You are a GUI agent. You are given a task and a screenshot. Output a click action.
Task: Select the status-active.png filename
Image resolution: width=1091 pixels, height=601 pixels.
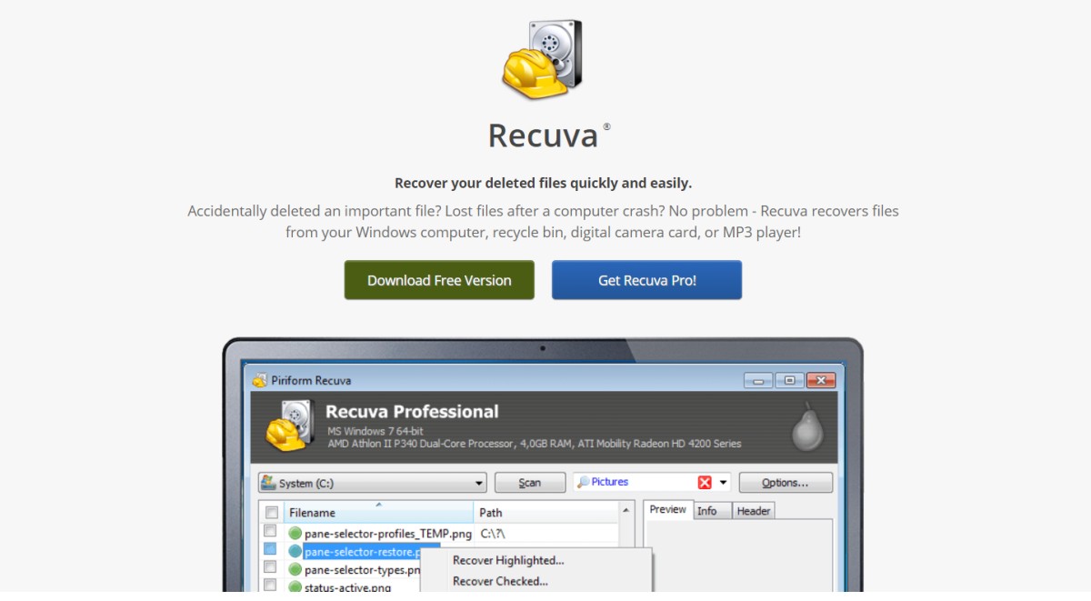click(x=348, y=588)
